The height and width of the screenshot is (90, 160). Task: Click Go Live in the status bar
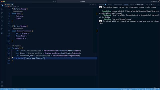[147, 89]
